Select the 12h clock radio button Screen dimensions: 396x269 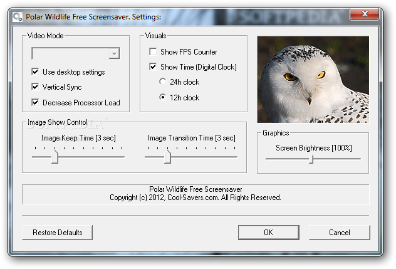point(163,97)
